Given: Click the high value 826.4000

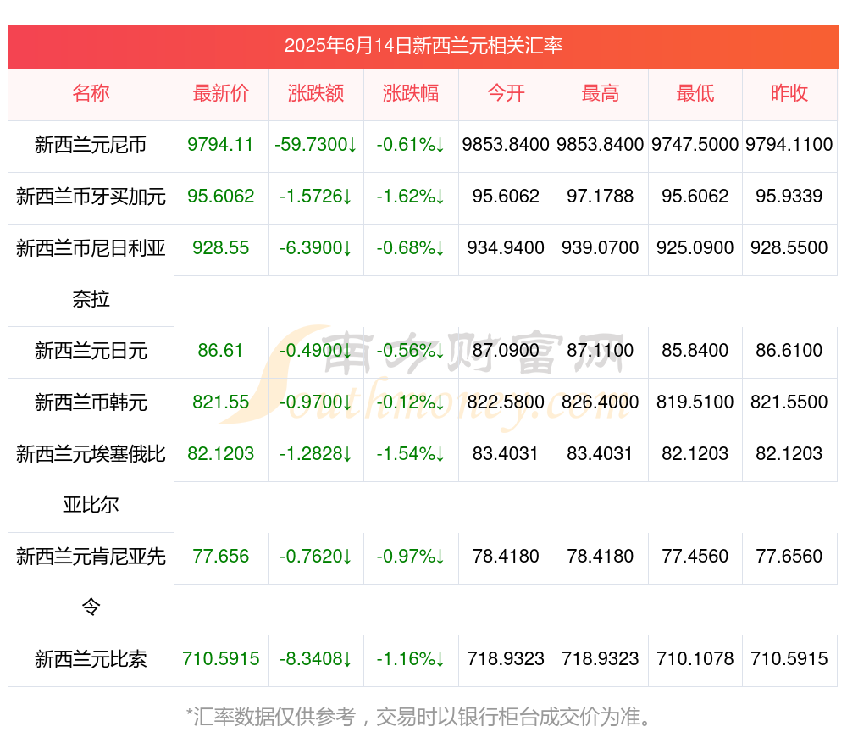Looking at the screenshot, I should point(601,402).
